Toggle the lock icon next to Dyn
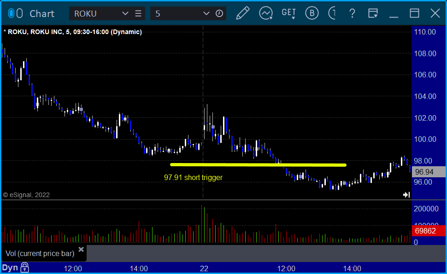Image resolution: width=447 pixels, height=274 pixels. pyautogui.click(x=25, y=268)
